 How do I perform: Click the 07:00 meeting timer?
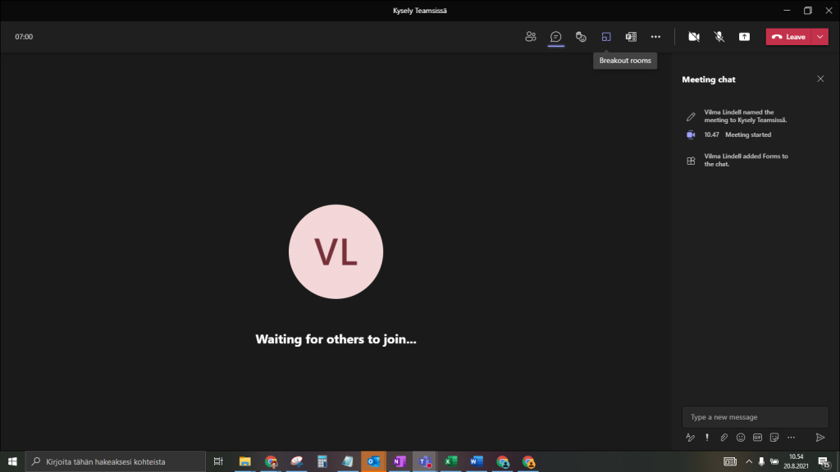[x=24, y=37]
